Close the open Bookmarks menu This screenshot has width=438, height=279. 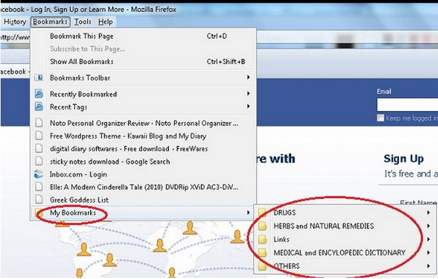coord(51,22)
